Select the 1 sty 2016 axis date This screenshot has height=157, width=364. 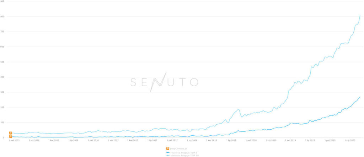pos(34,141)
